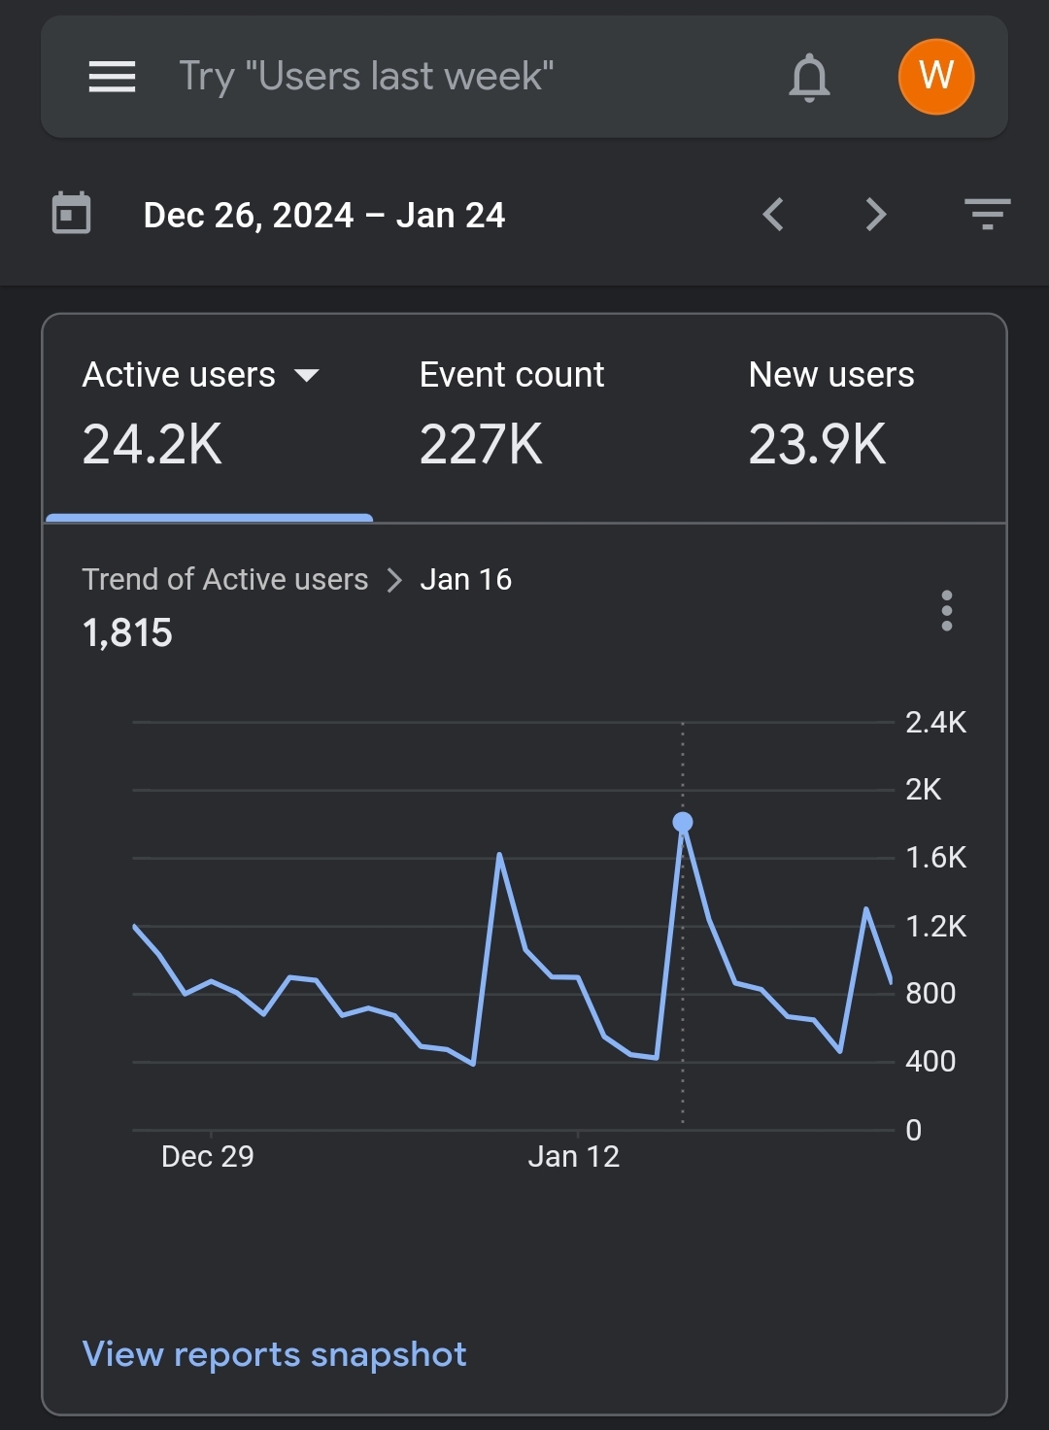
Task: Expand the Active users metric dropdown arrow
Action: (x=307, y=376)
